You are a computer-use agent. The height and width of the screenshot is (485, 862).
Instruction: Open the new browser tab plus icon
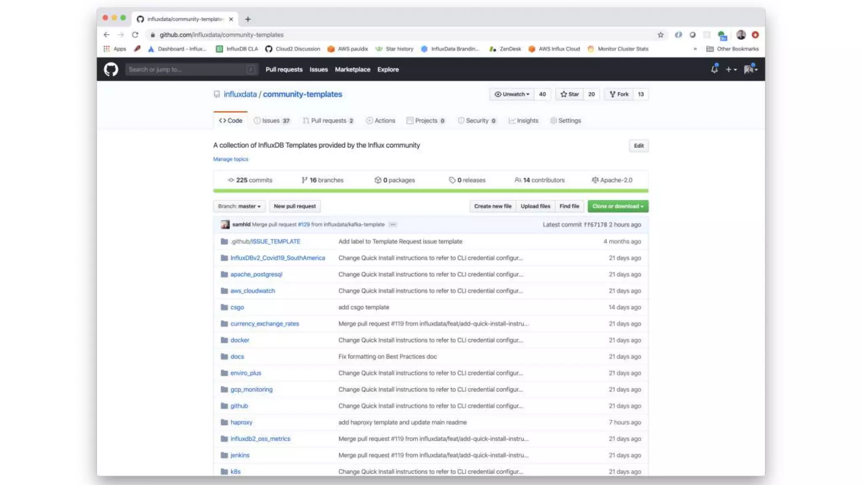[x=248, y=19]
